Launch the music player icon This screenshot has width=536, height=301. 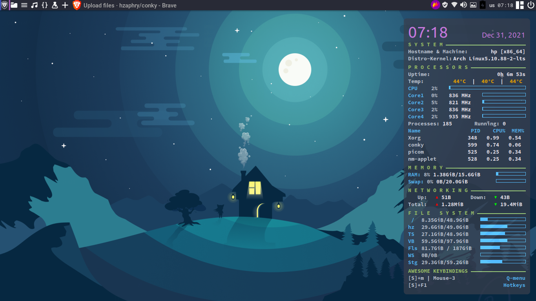34,5
